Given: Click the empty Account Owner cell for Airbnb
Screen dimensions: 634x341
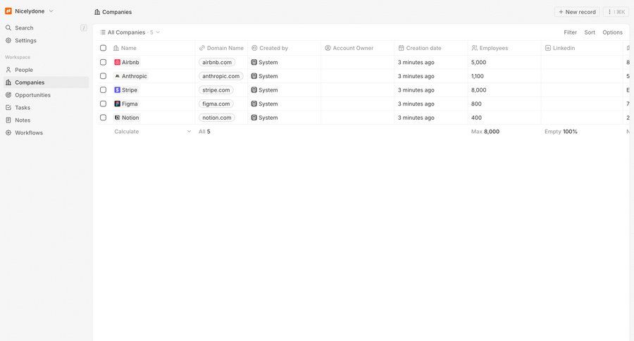Looking at the screenshot, I should pyautogui.click(x=357, y=62).
